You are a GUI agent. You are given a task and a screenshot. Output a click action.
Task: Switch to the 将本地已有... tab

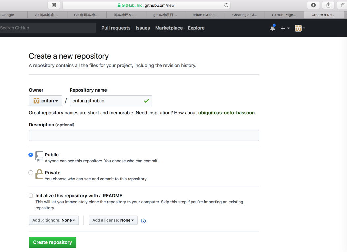click(126, 15)
